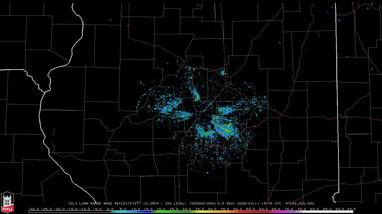Click the NIU castle logo
This screenshot has width=382, height=214.
coord(7,202)
